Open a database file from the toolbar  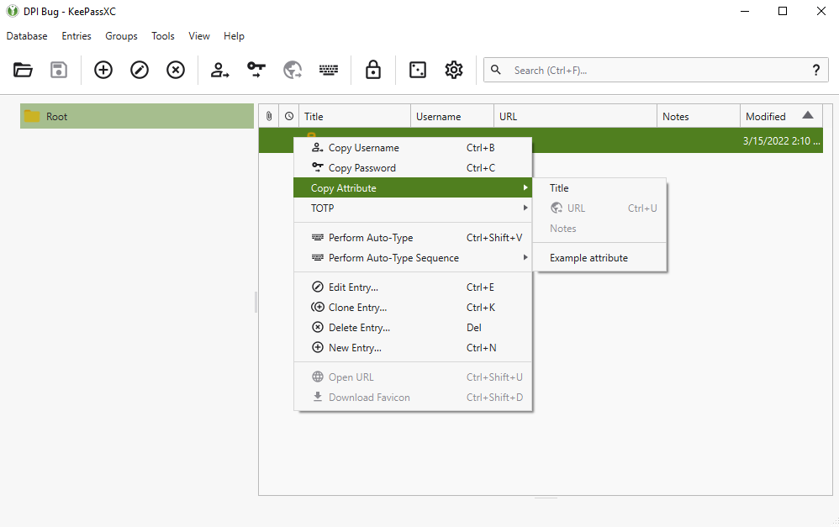pyautogui.click(x=23, y=70)
